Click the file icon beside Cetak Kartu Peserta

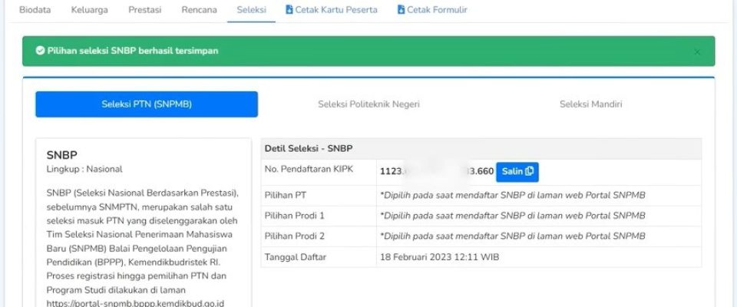point(289,9)
